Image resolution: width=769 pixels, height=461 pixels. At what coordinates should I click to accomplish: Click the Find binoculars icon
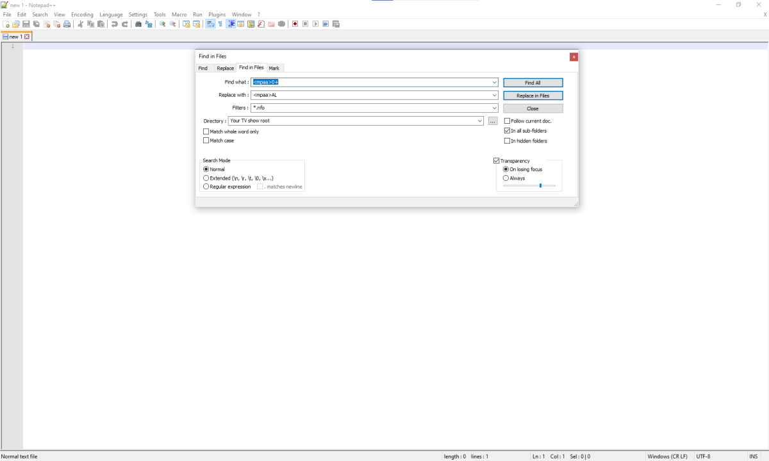coord(138,24)
